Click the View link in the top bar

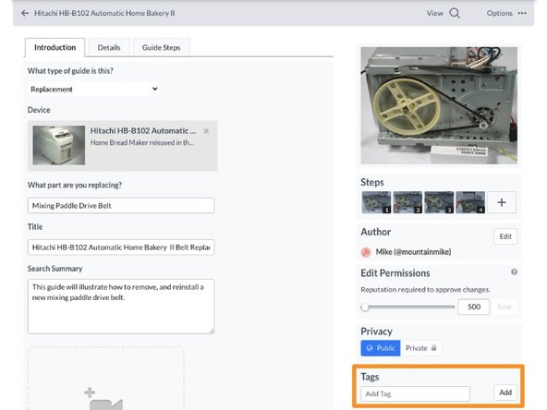pyautogui.click(x=434, y=13)
